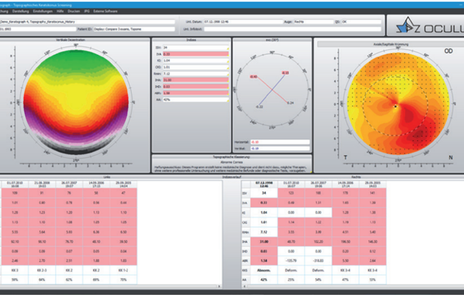
Task: Select the 21.08.2008 exam column in the Links table
Action: 42,184
